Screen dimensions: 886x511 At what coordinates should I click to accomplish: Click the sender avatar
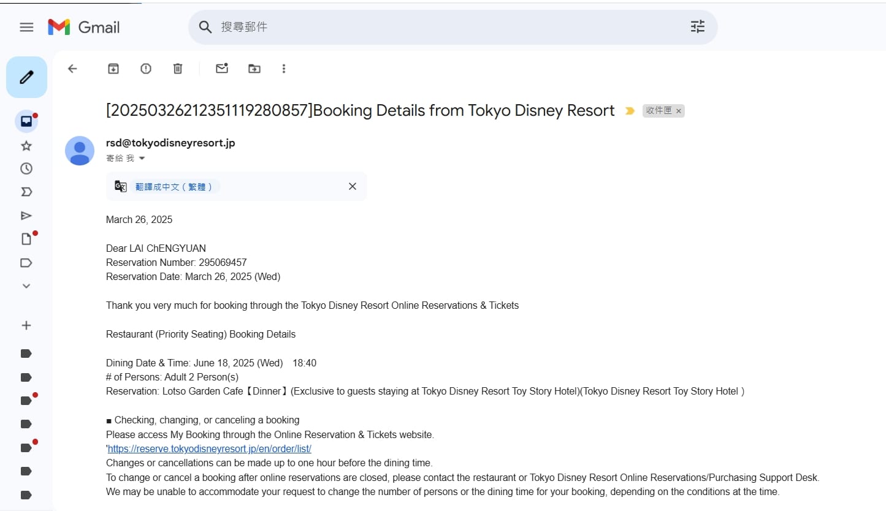point(80,151)
